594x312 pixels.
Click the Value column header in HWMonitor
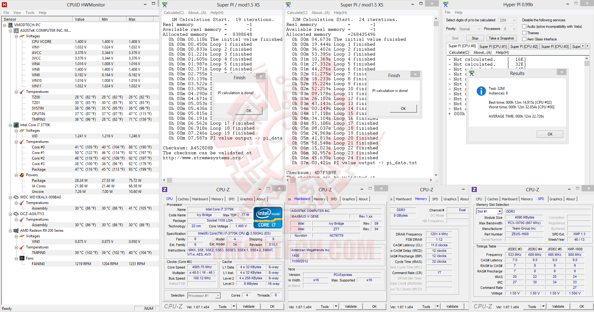point(86,19)
